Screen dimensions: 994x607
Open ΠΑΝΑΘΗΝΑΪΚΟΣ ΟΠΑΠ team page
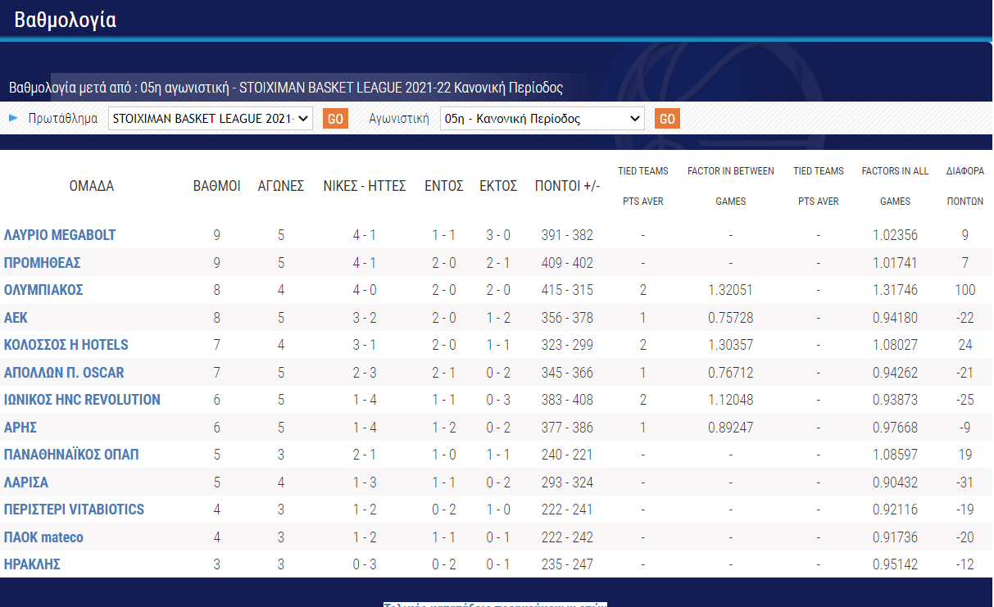(71, 455)
